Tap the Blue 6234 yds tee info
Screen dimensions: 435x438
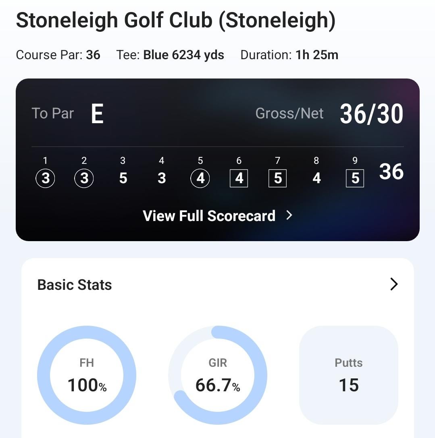183,55
